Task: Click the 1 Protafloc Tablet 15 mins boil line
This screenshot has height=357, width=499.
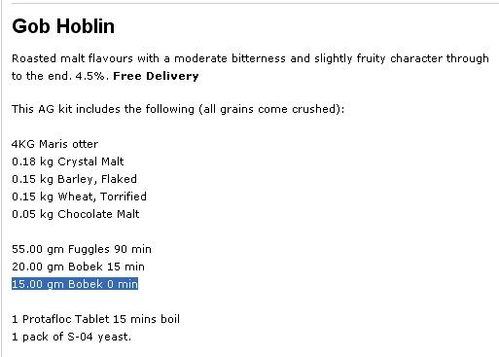Action: coord(95,319)
